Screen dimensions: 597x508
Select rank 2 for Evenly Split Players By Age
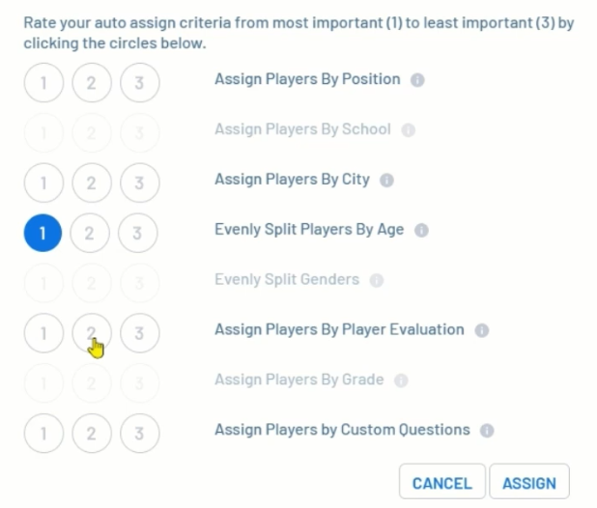point(91,234)
